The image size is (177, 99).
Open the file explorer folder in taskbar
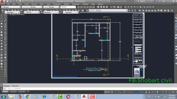click(12, 97)
